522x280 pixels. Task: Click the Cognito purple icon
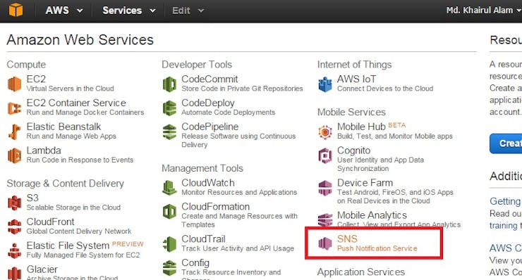click(325, 155)
